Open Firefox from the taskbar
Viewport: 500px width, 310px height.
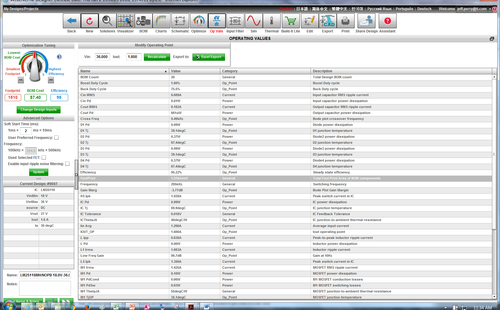coord(87,307)
